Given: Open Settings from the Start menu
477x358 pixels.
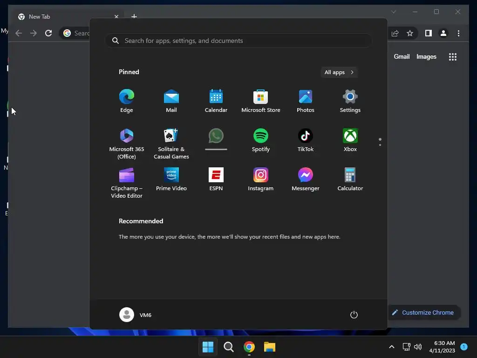Looking at the screenshot, I should 350,101.
